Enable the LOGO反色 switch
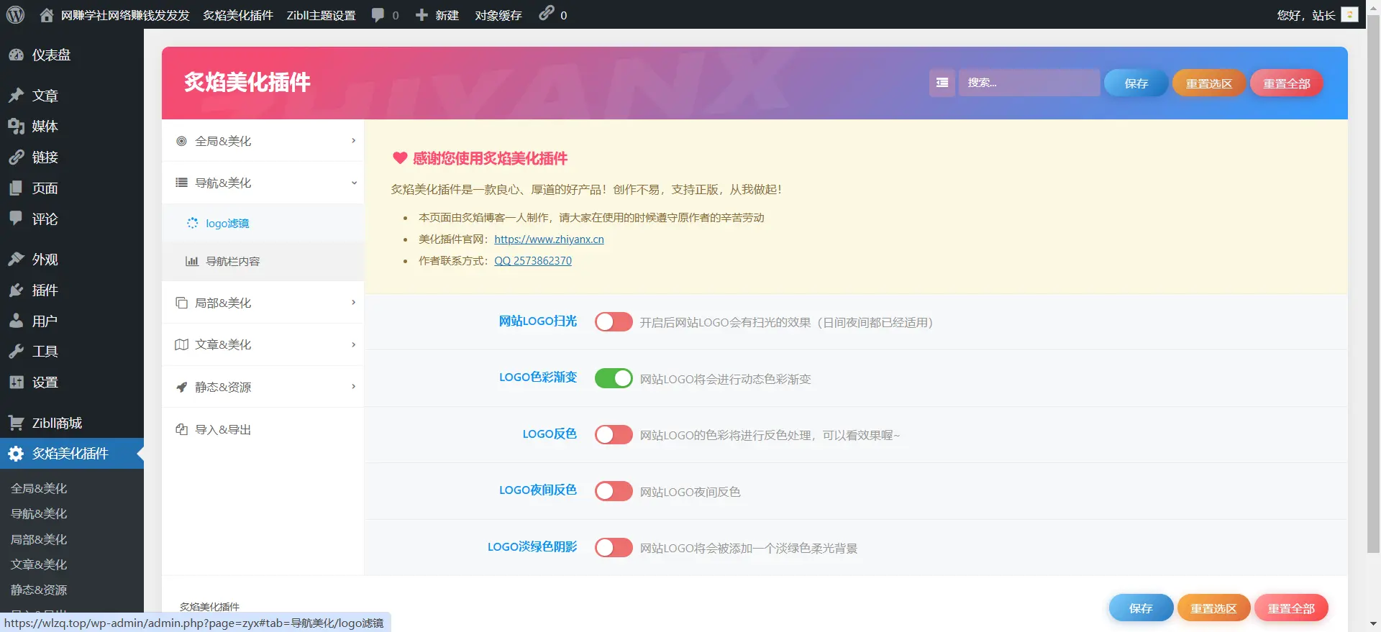 [x=614, y=434]
